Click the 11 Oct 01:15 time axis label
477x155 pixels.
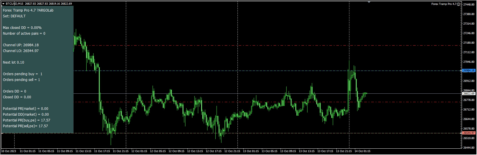click(x=28, y=151)
